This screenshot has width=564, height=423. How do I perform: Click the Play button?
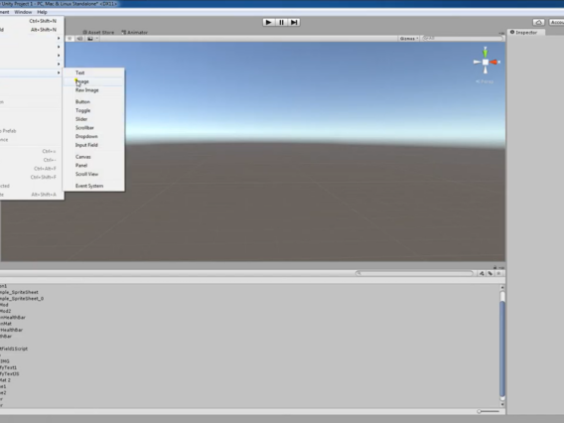coord(268,22)
